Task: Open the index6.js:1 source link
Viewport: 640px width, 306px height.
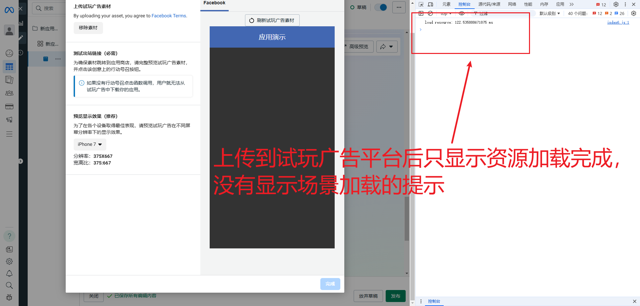Action: pyautogui.click(x=618, y=23)
